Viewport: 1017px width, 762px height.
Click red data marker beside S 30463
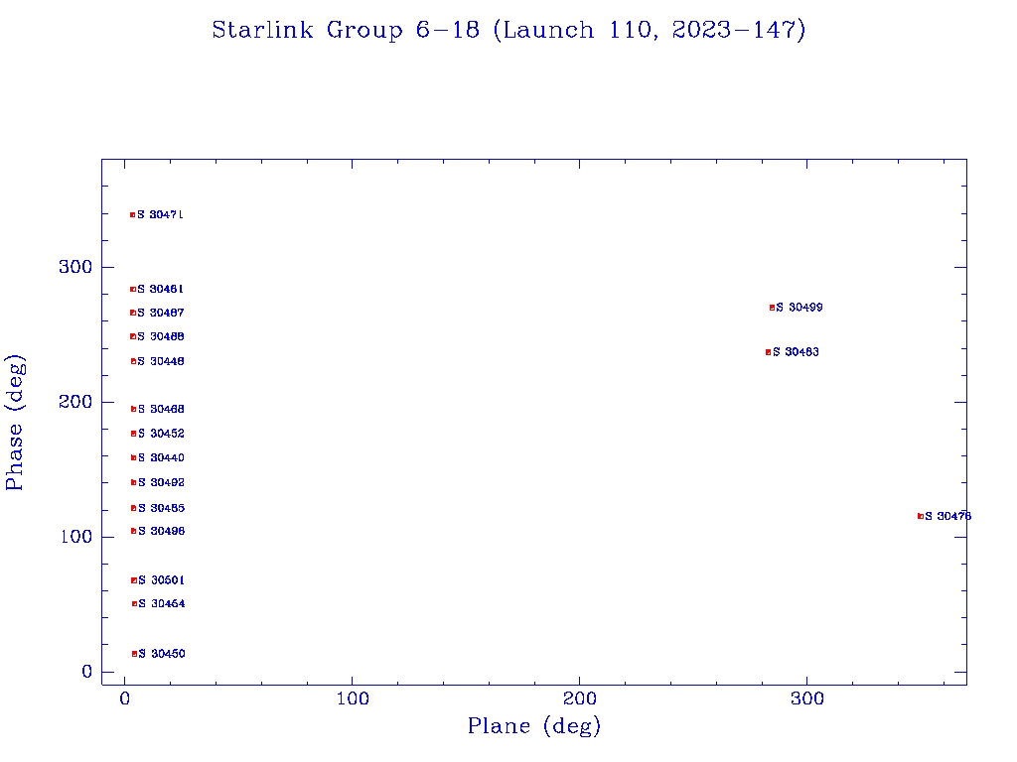click(769, 352)
